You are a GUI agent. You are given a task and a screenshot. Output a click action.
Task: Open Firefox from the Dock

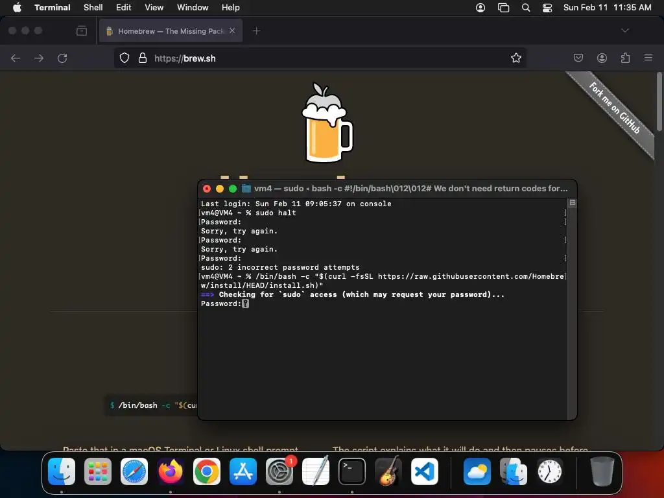coord(171,471)
